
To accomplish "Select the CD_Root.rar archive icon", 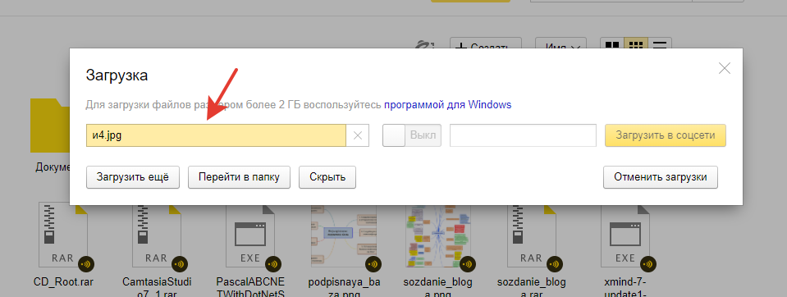I will click(62, 235).
